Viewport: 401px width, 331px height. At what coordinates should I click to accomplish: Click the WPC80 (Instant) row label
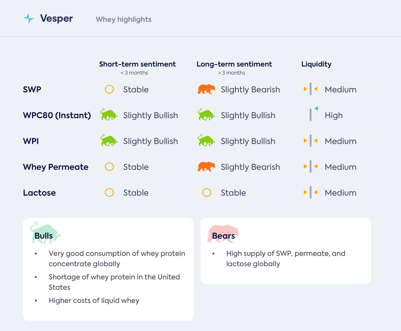(x=57, y=115)
